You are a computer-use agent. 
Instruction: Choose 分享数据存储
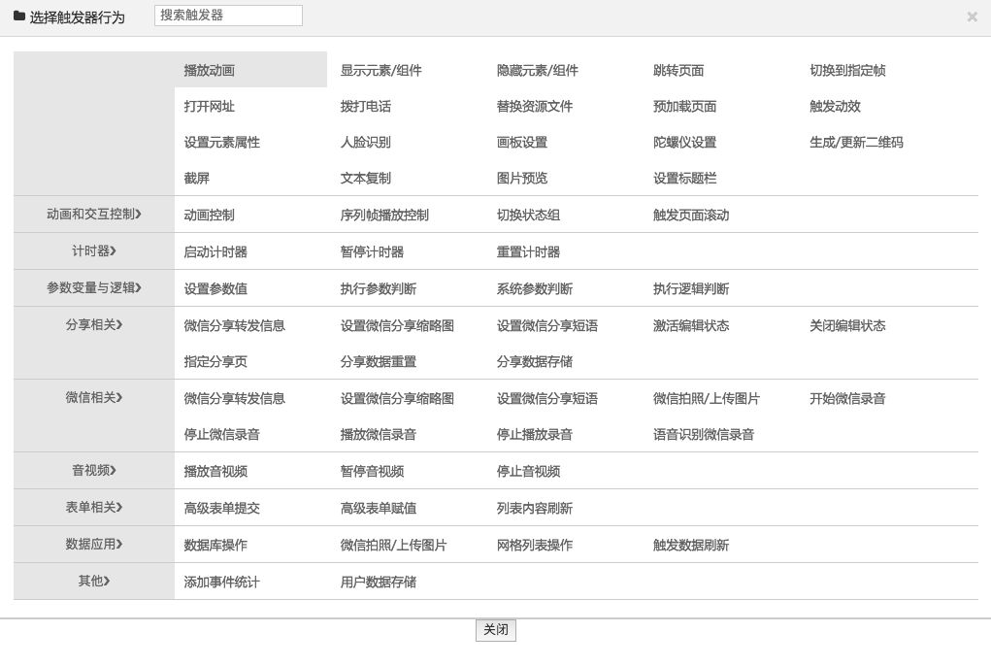click(535, 361)
